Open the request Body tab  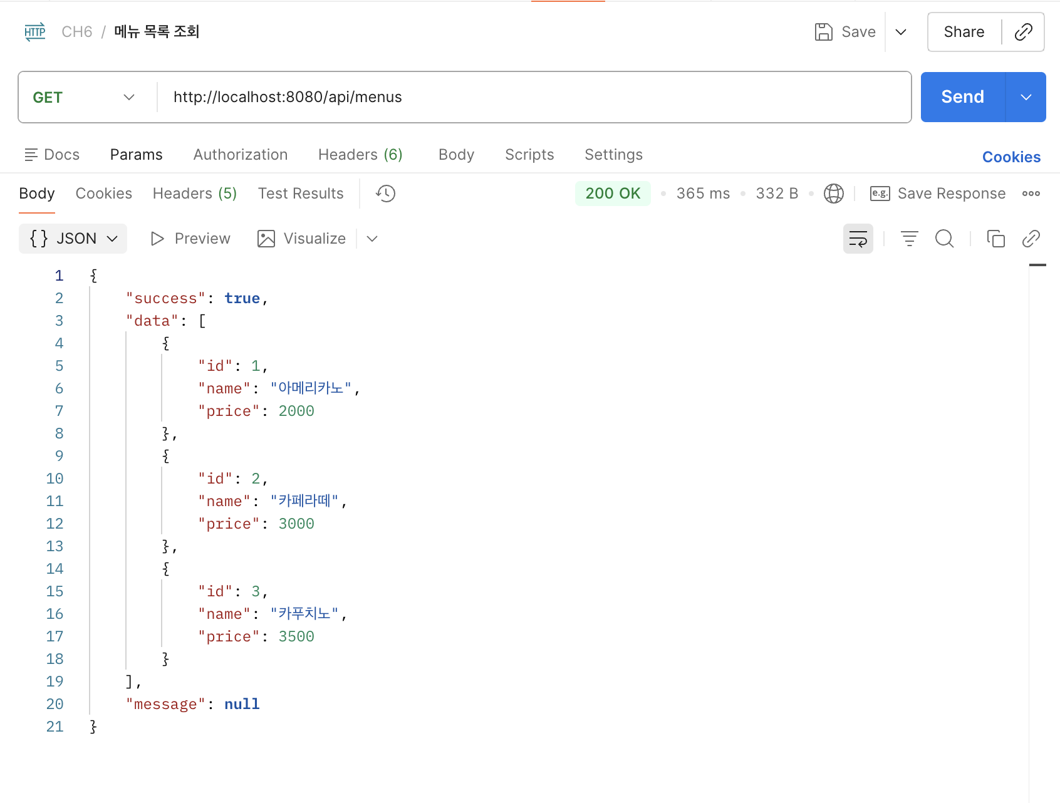[x=457, y=155]
